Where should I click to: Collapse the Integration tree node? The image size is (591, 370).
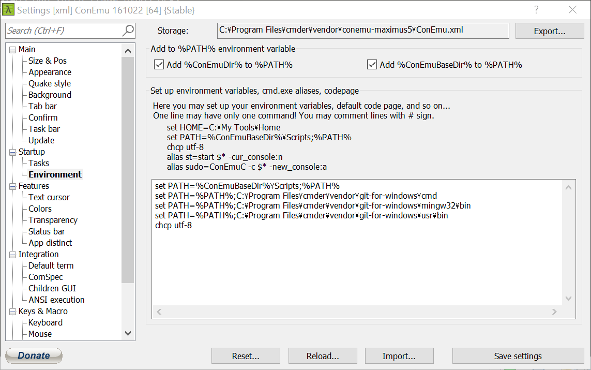(13, 255)
